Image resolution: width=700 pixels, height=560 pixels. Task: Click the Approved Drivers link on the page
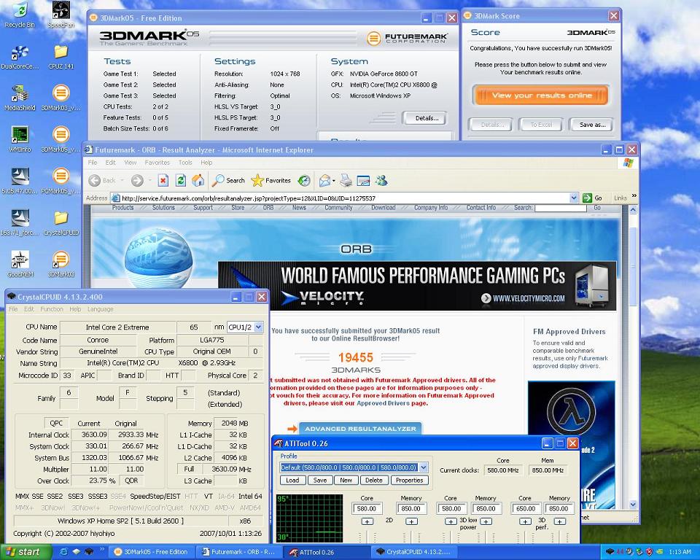pos(383,403)
